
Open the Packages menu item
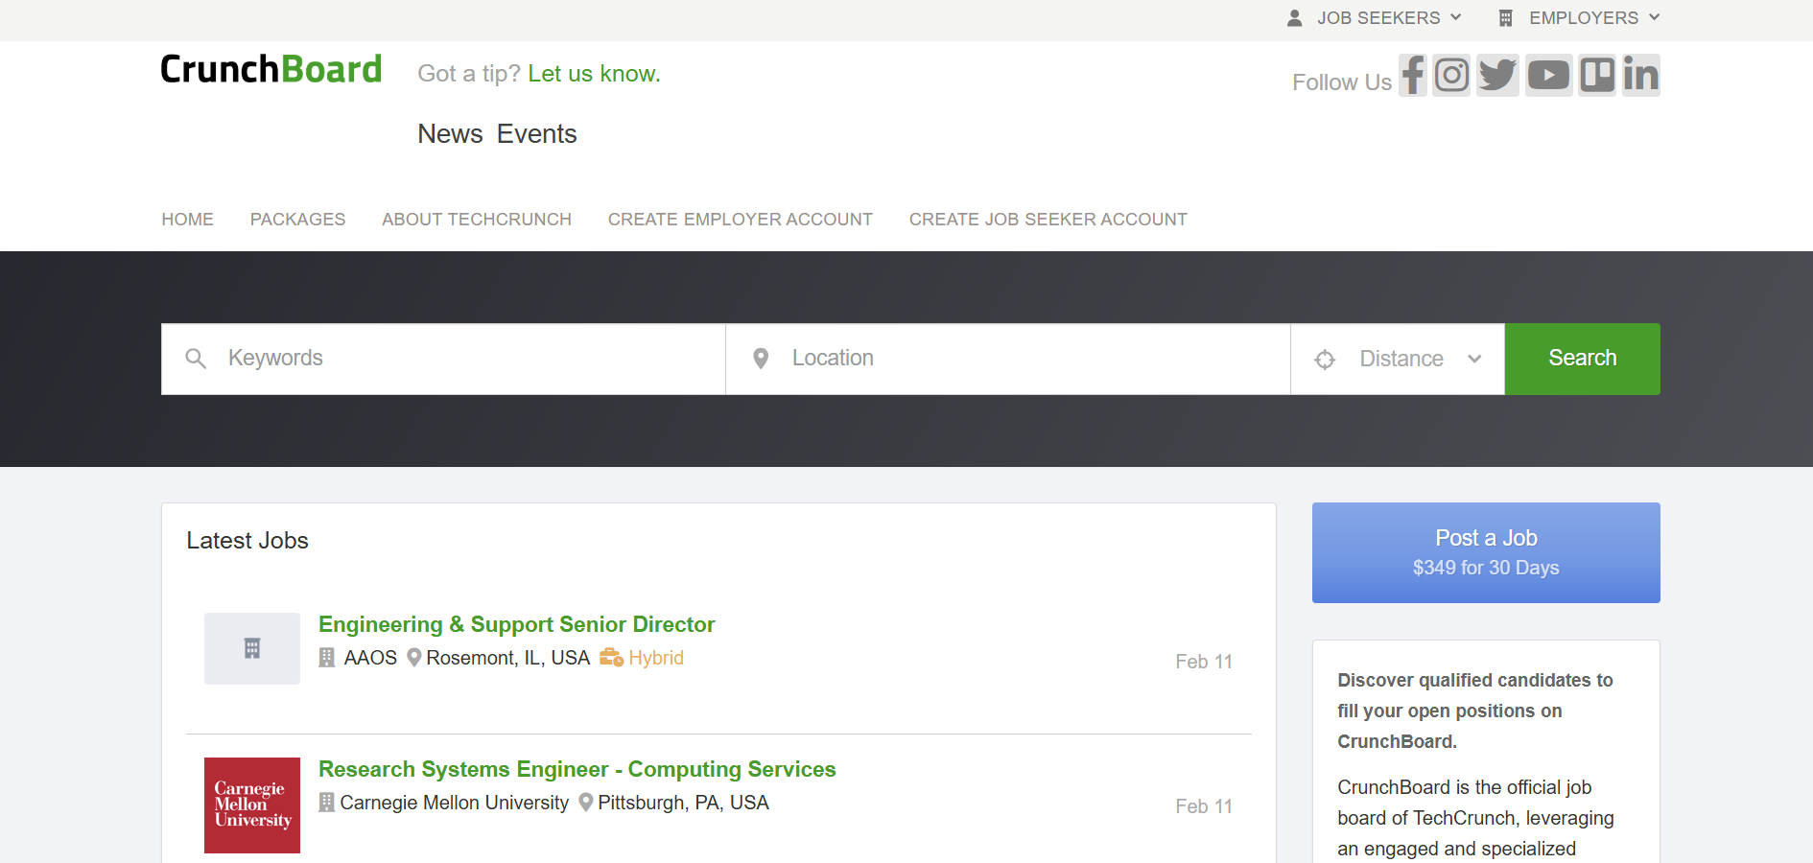[x=297, y=220]
